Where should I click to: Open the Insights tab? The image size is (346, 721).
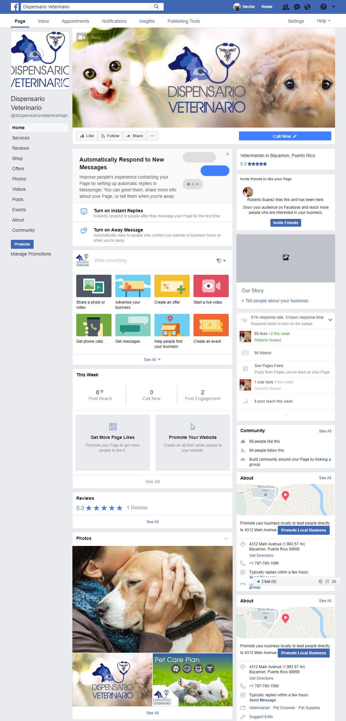[147, 21]
